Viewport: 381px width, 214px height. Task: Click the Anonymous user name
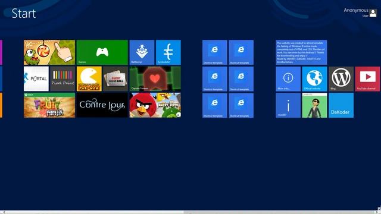pos(356,10)
